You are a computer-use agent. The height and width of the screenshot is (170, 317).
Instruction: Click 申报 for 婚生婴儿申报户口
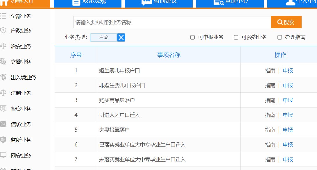(288, 71)
